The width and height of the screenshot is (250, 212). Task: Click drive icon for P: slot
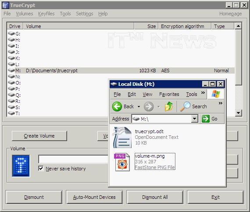point(11,88)
